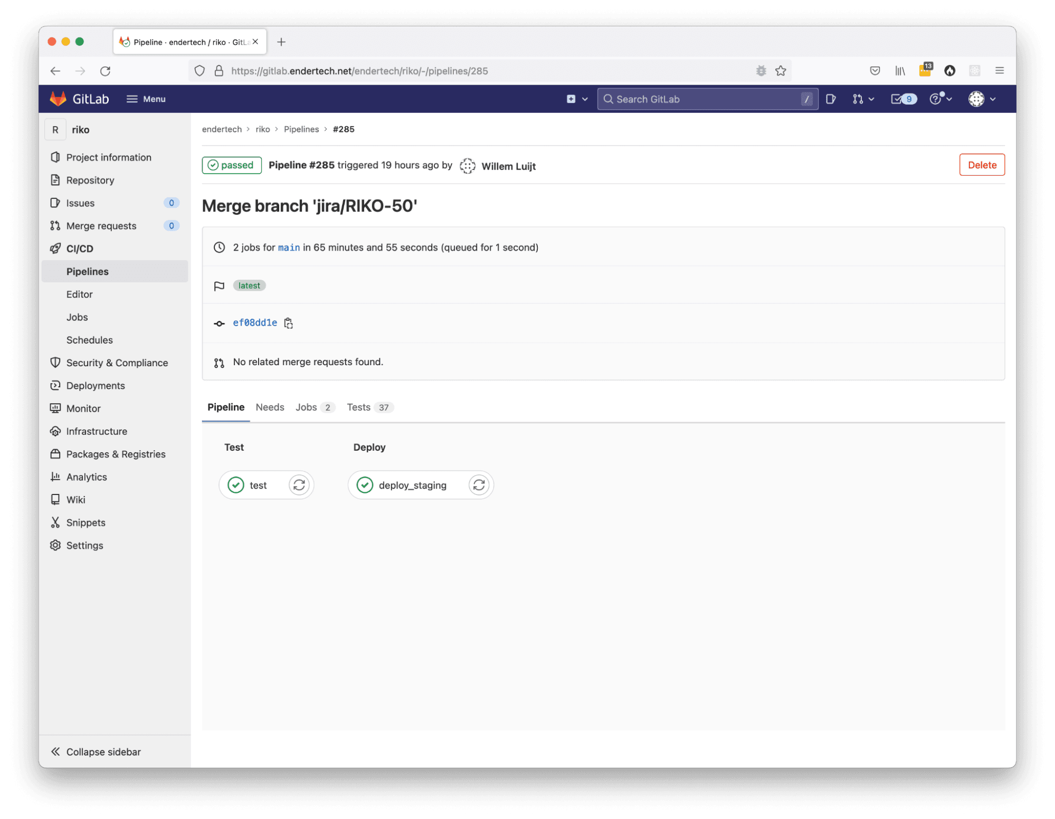Open the ef08dd1e commit link
Image resolution: width=1055 pixels, height=819 pixels.
(255, 323)
